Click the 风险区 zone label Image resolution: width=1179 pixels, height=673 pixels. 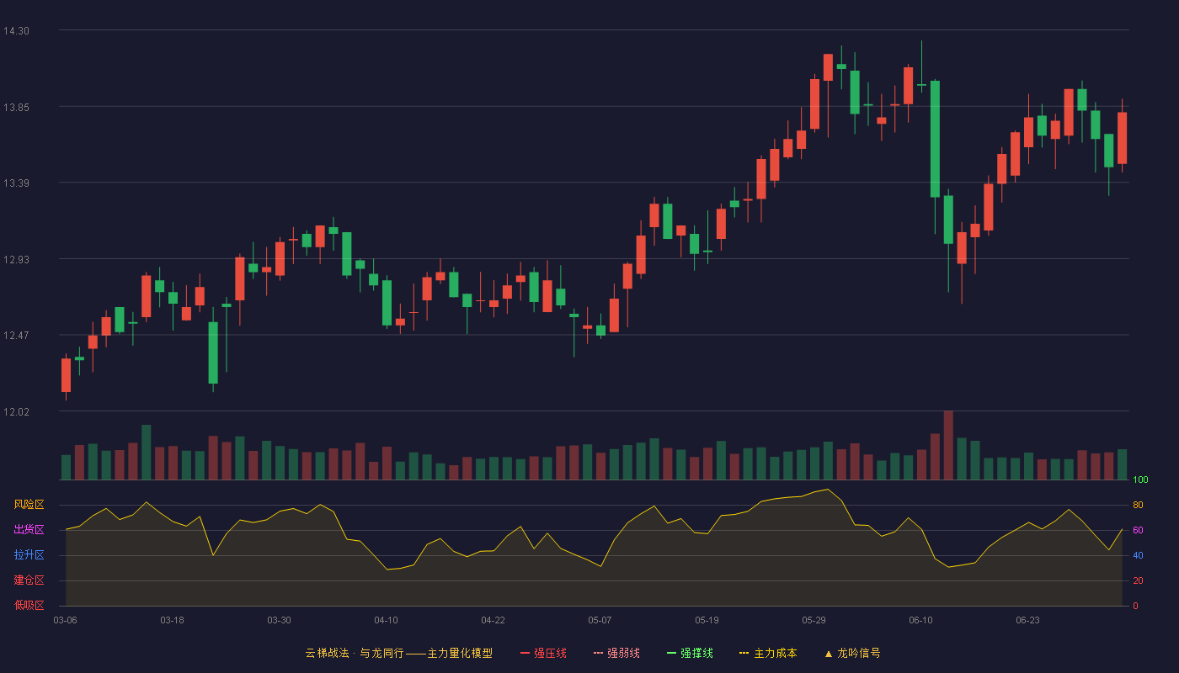pyautogui.click(x=29, y=505)
